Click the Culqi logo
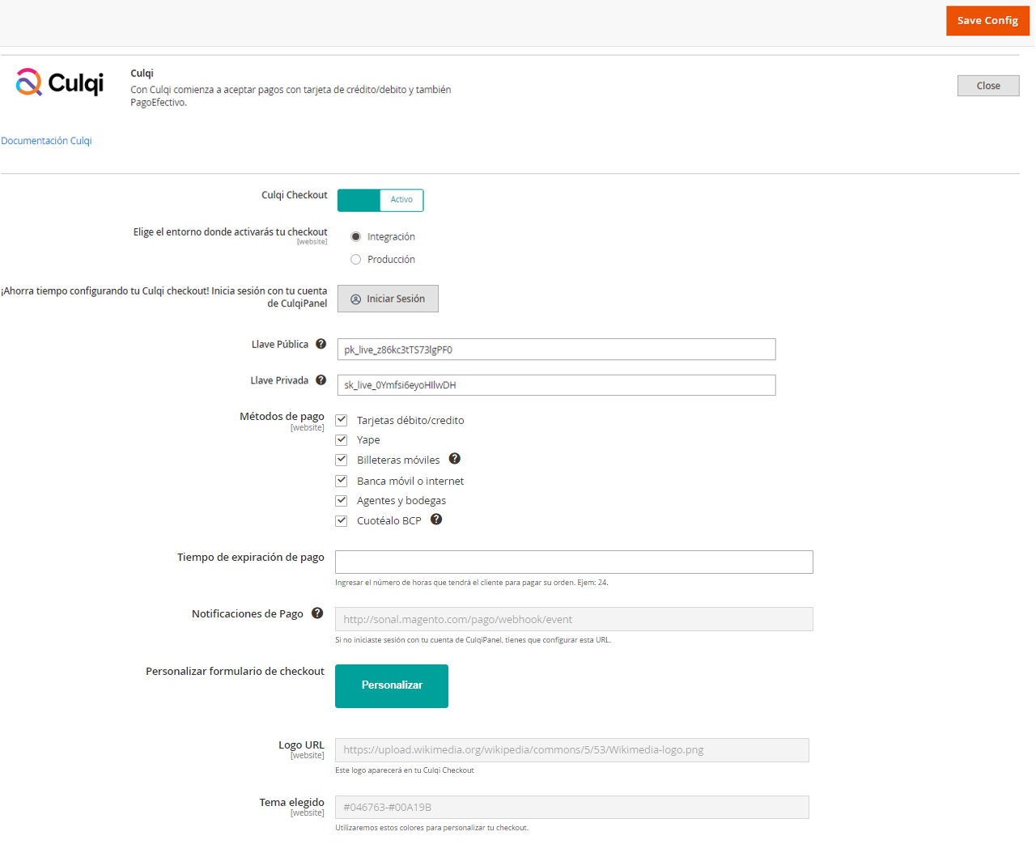This screenshot has height=857, width=1036. [60, 83]
